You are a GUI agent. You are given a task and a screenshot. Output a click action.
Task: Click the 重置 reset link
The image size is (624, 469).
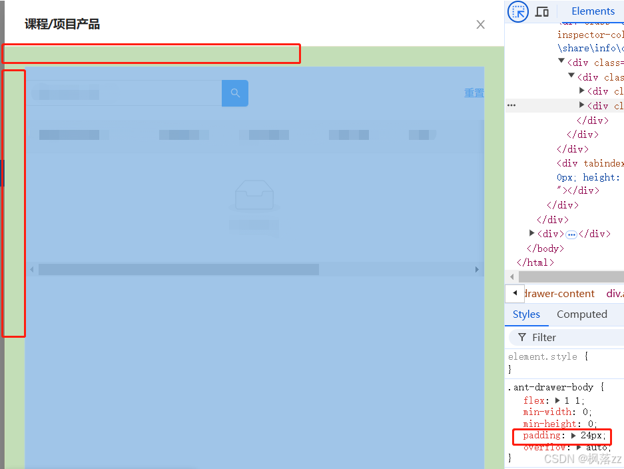(474, 93)
